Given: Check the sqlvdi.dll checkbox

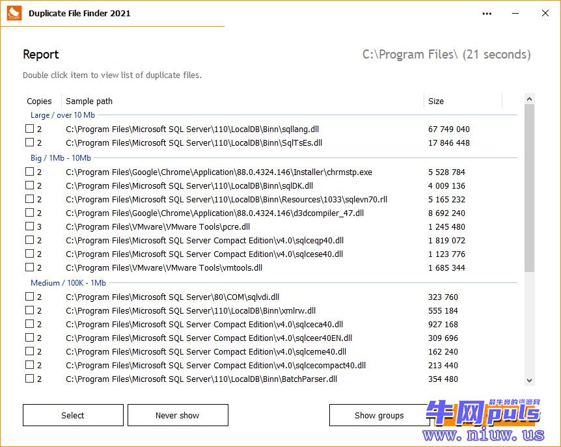Looking at the screenshot, I should pos(30,296).
